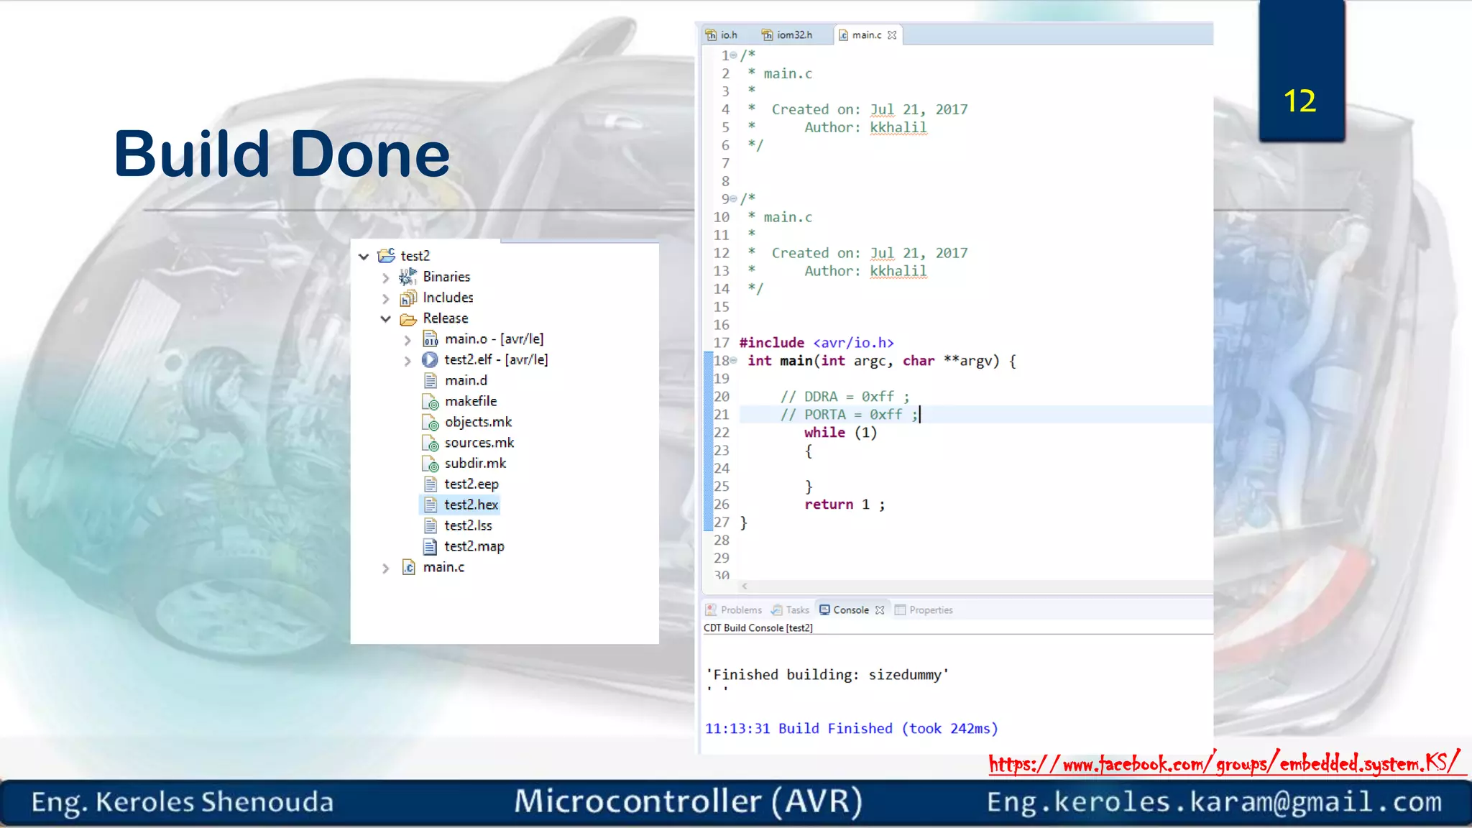Viewport: 1472px width, 828px height.
Task: Click the sources.mk file icon
Action: pyautogui.click(x=431, y=443)
